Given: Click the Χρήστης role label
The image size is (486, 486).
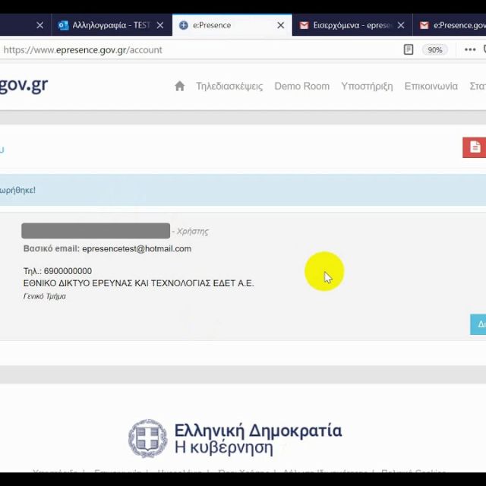Looking at the screenshot, I should pos(192,232).
